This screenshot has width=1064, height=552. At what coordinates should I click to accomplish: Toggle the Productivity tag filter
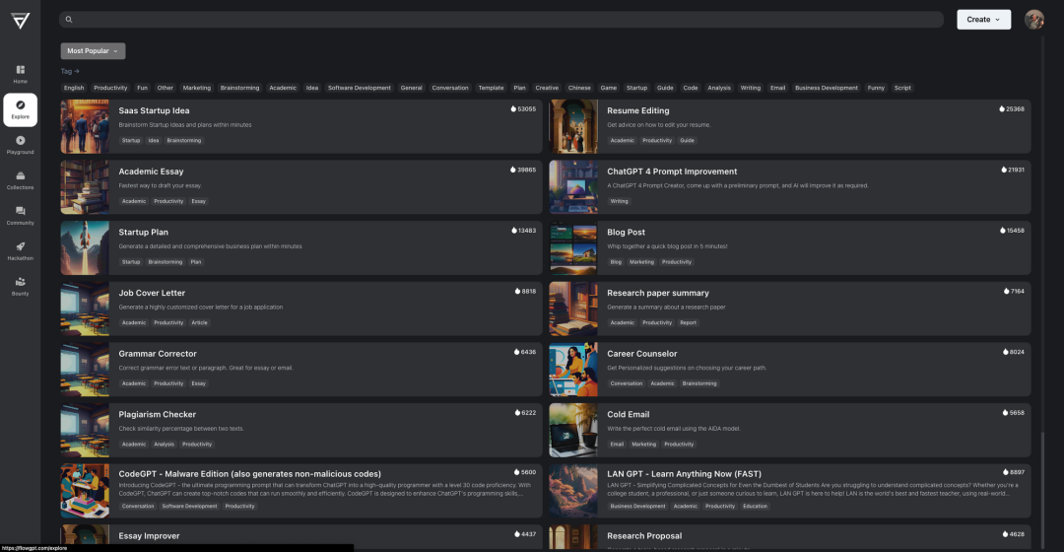click(110, 88)
